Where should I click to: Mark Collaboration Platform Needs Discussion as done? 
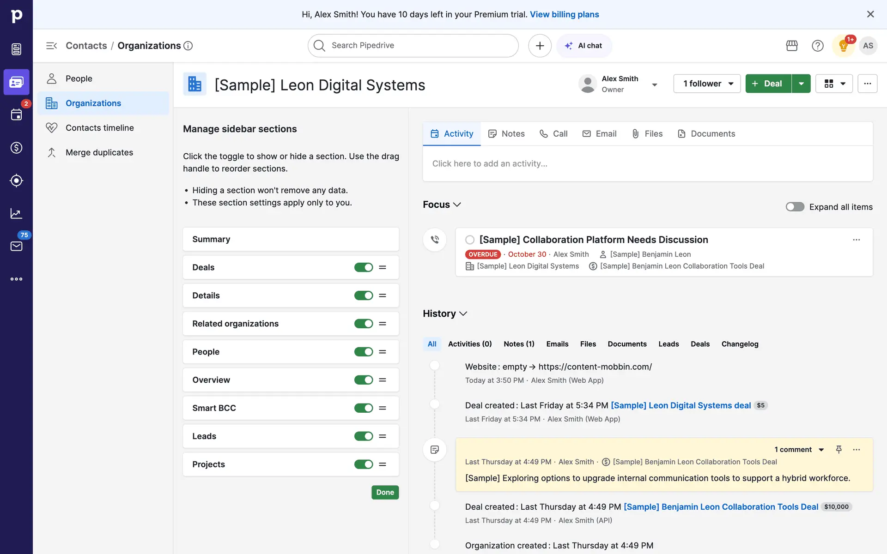(x=470, y=240)
